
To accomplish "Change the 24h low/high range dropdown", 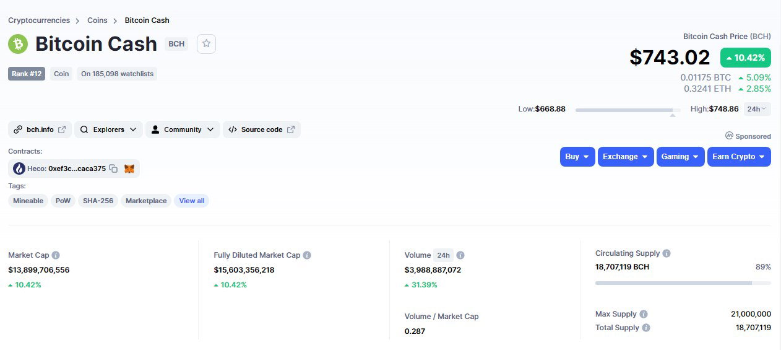I will (757, 109).
